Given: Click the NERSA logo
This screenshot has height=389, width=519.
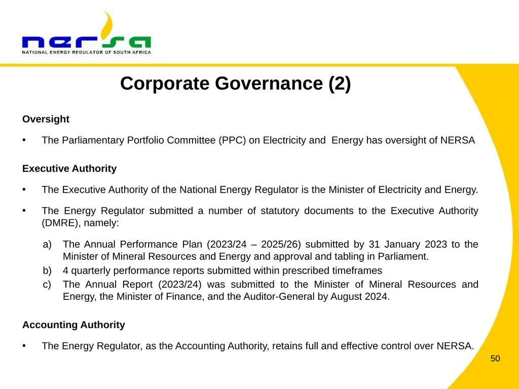Looking at the screenshot, I should point(86,33).
